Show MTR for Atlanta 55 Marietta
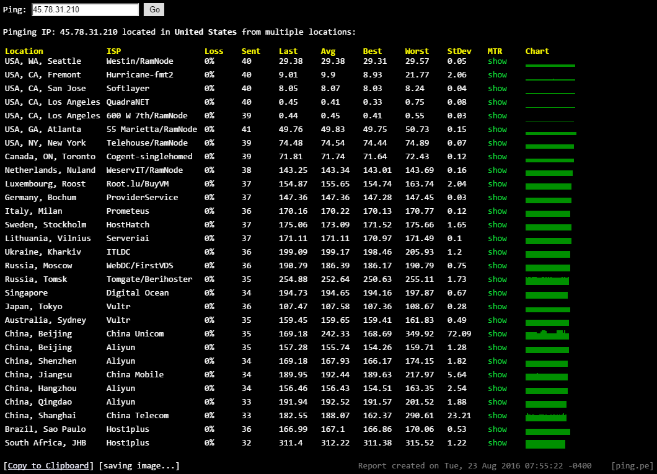 tap(497, 129)
